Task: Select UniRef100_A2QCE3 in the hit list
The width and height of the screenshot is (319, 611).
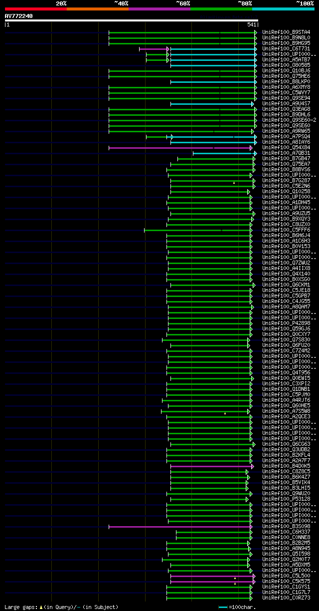Action: tap(286, 417)
